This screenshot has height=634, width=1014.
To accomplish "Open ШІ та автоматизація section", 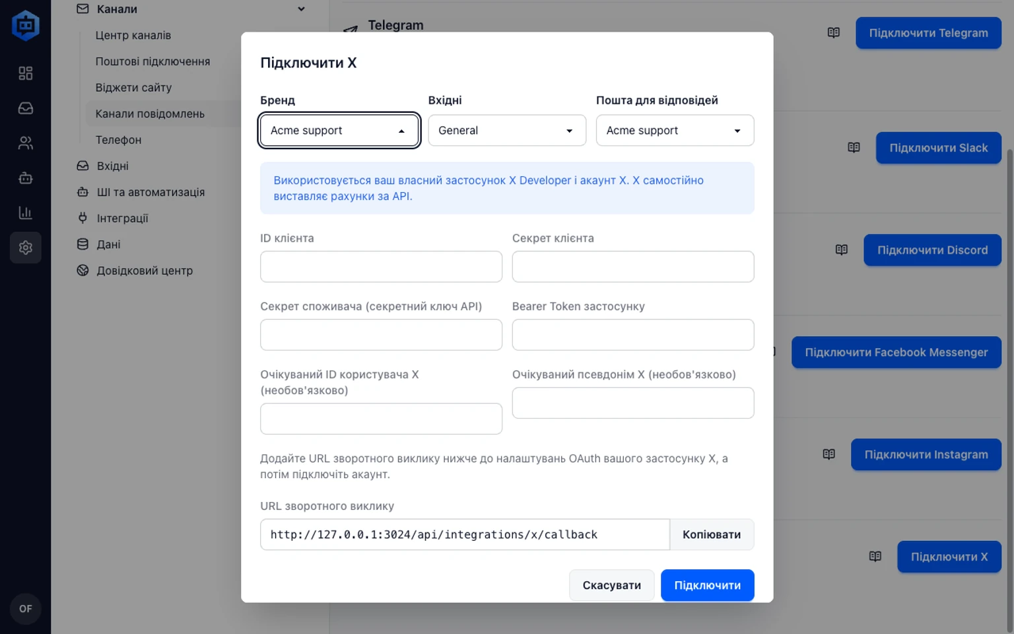I will (x=151, y=192).
